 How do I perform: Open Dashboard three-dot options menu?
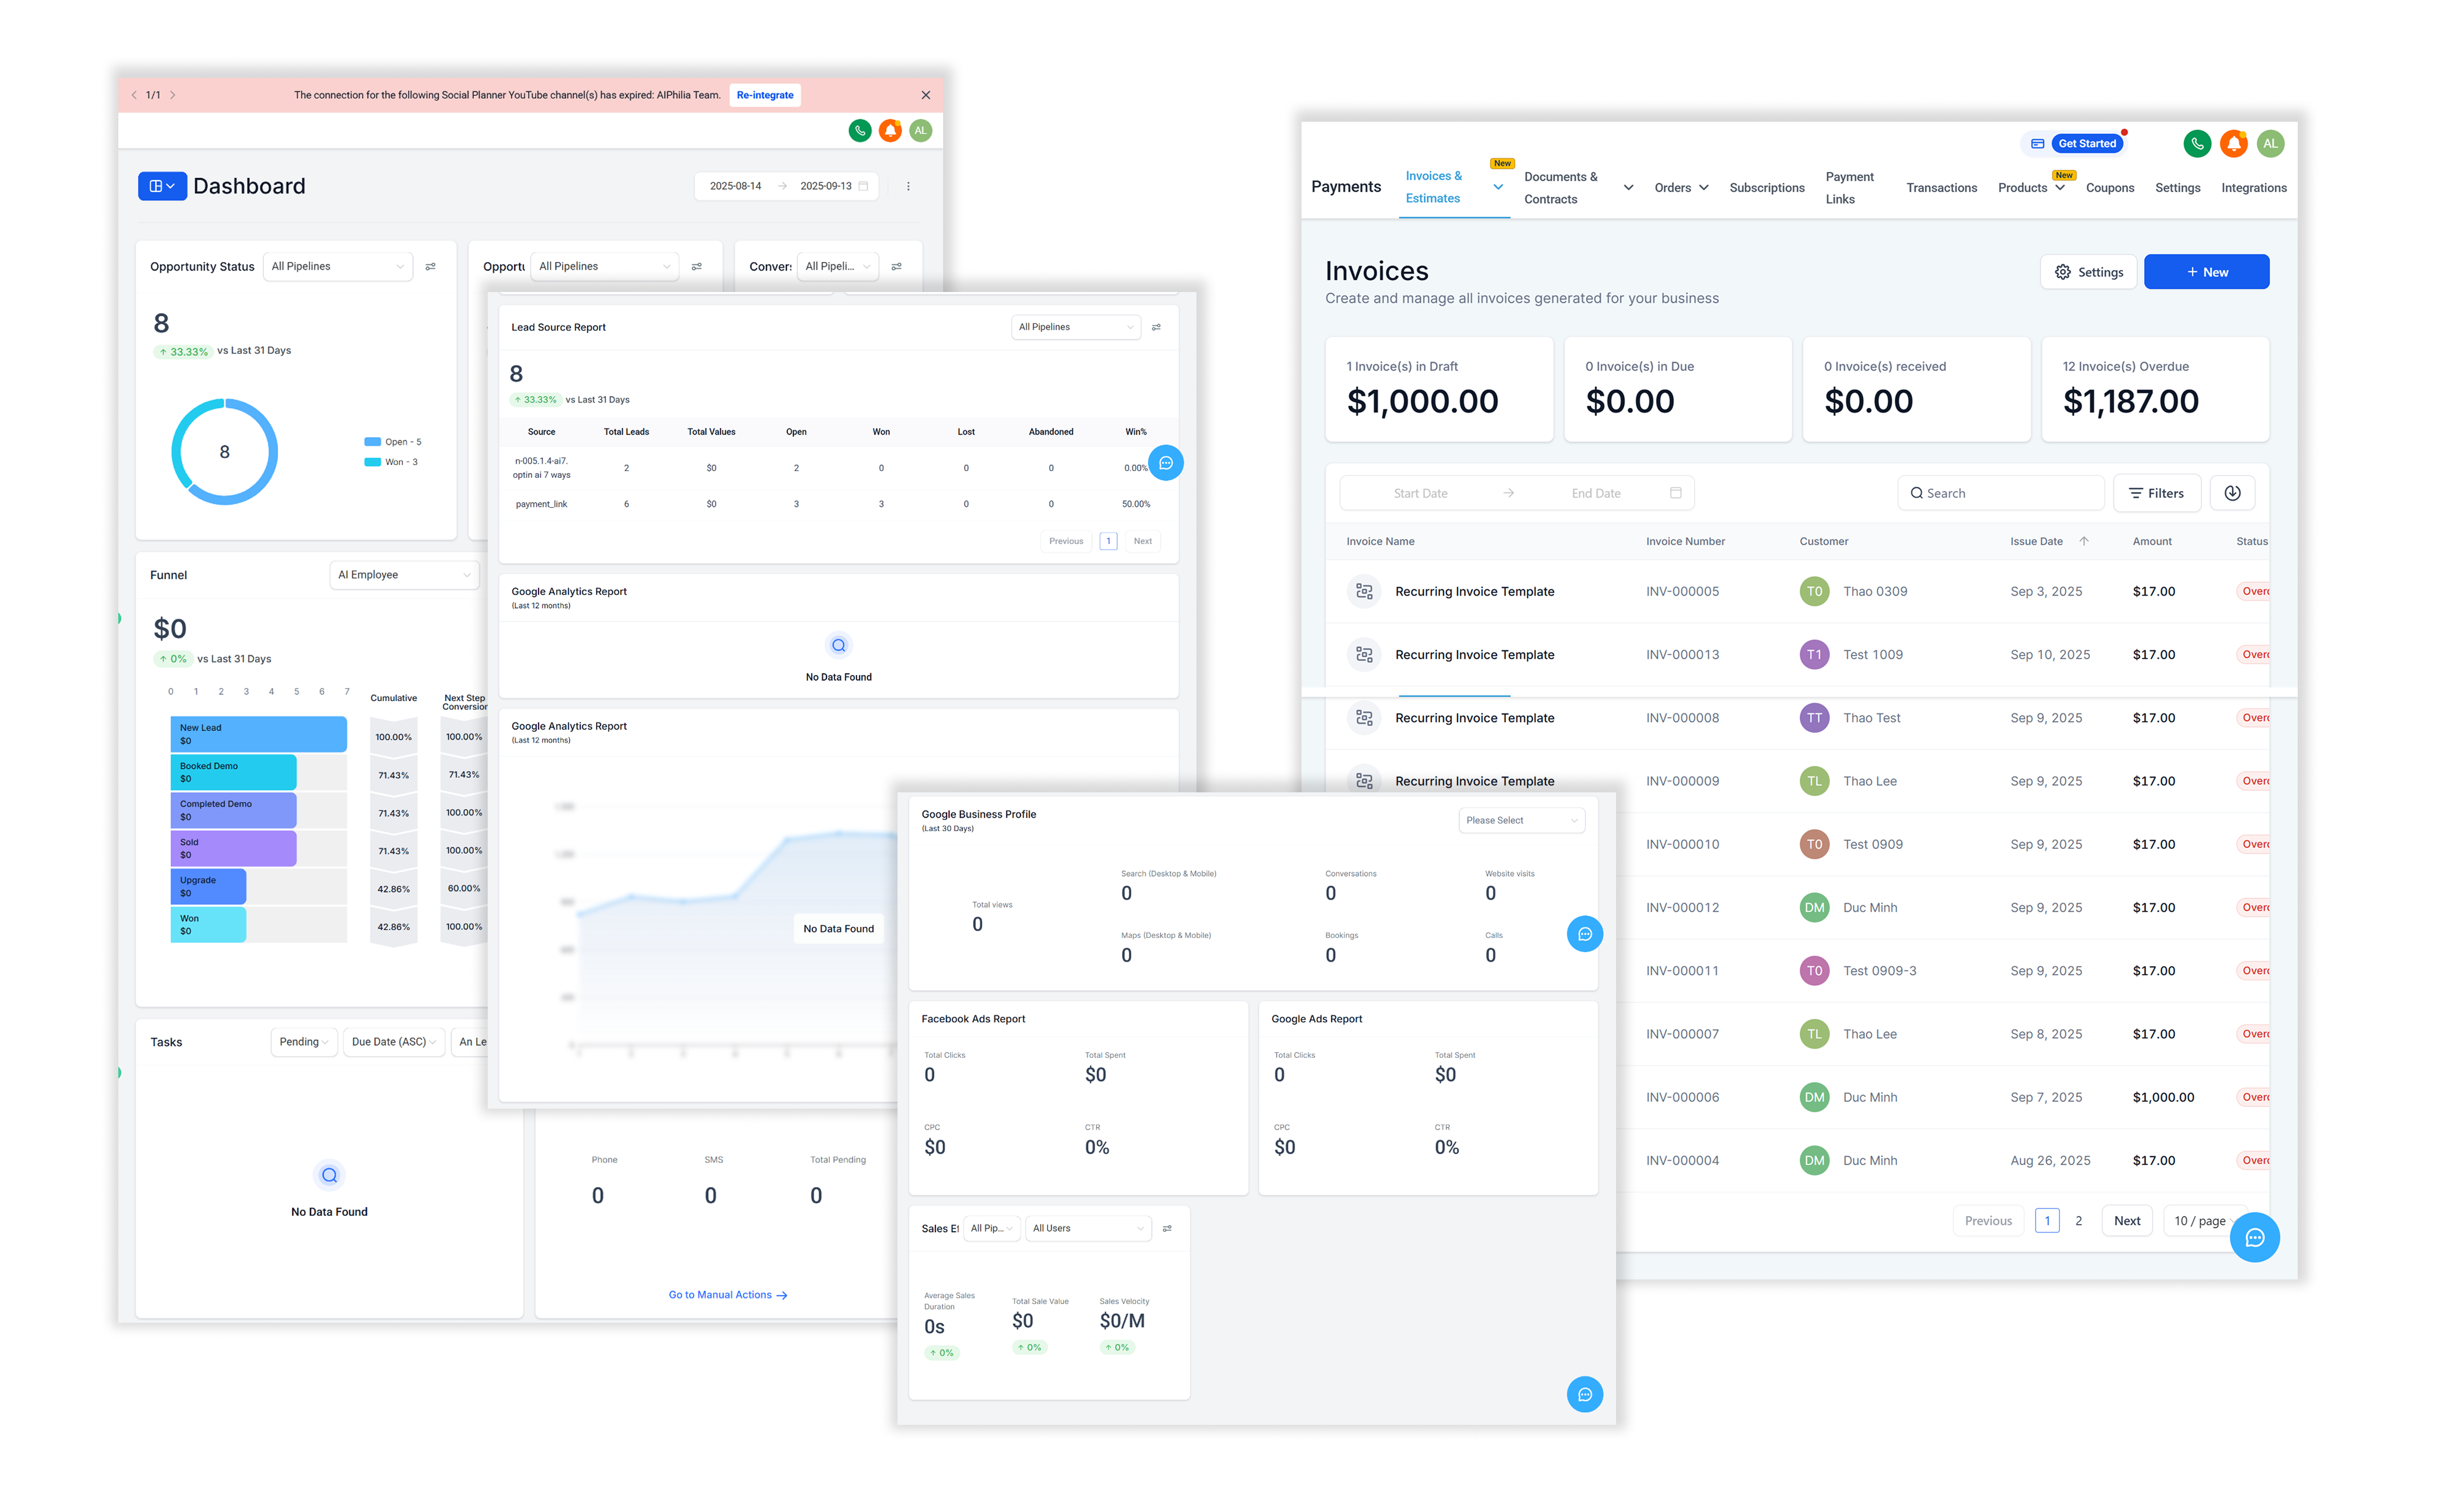(x=908, y=186)
